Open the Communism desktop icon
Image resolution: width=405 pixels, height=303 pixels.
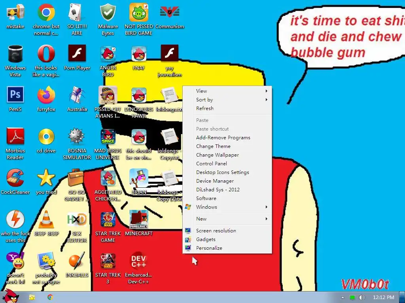tap(169, 16)
